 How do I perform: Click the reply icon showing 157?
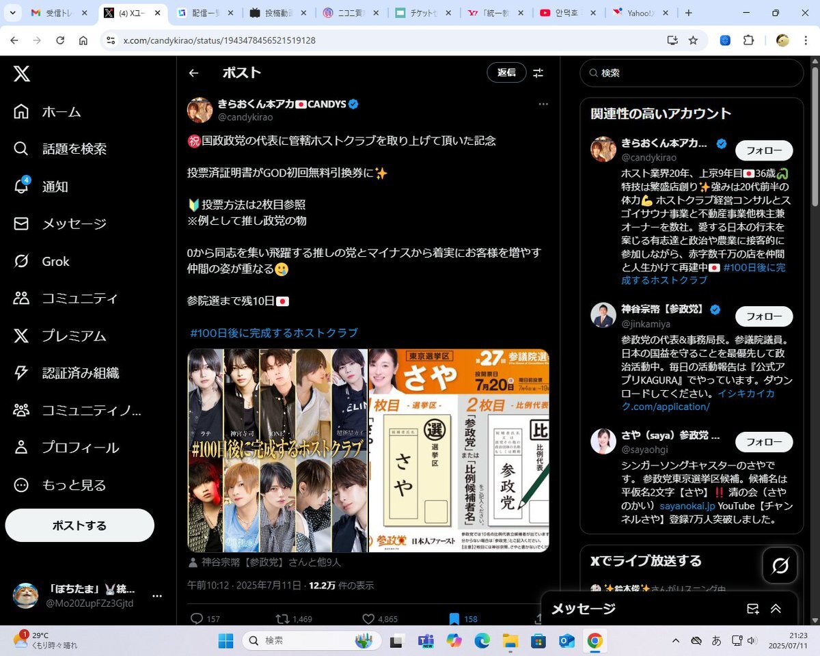pos(205,619)
